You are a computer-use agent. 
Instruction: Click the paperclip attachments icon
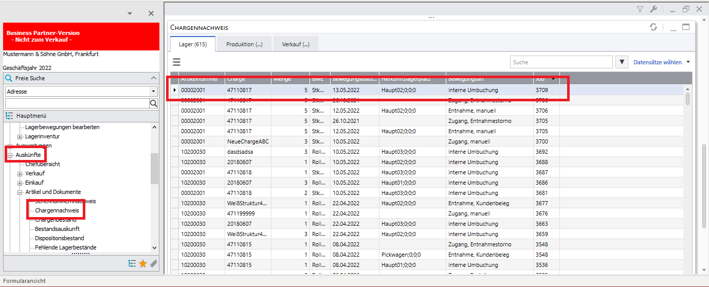pyautogui.click(x=153, y=263)
